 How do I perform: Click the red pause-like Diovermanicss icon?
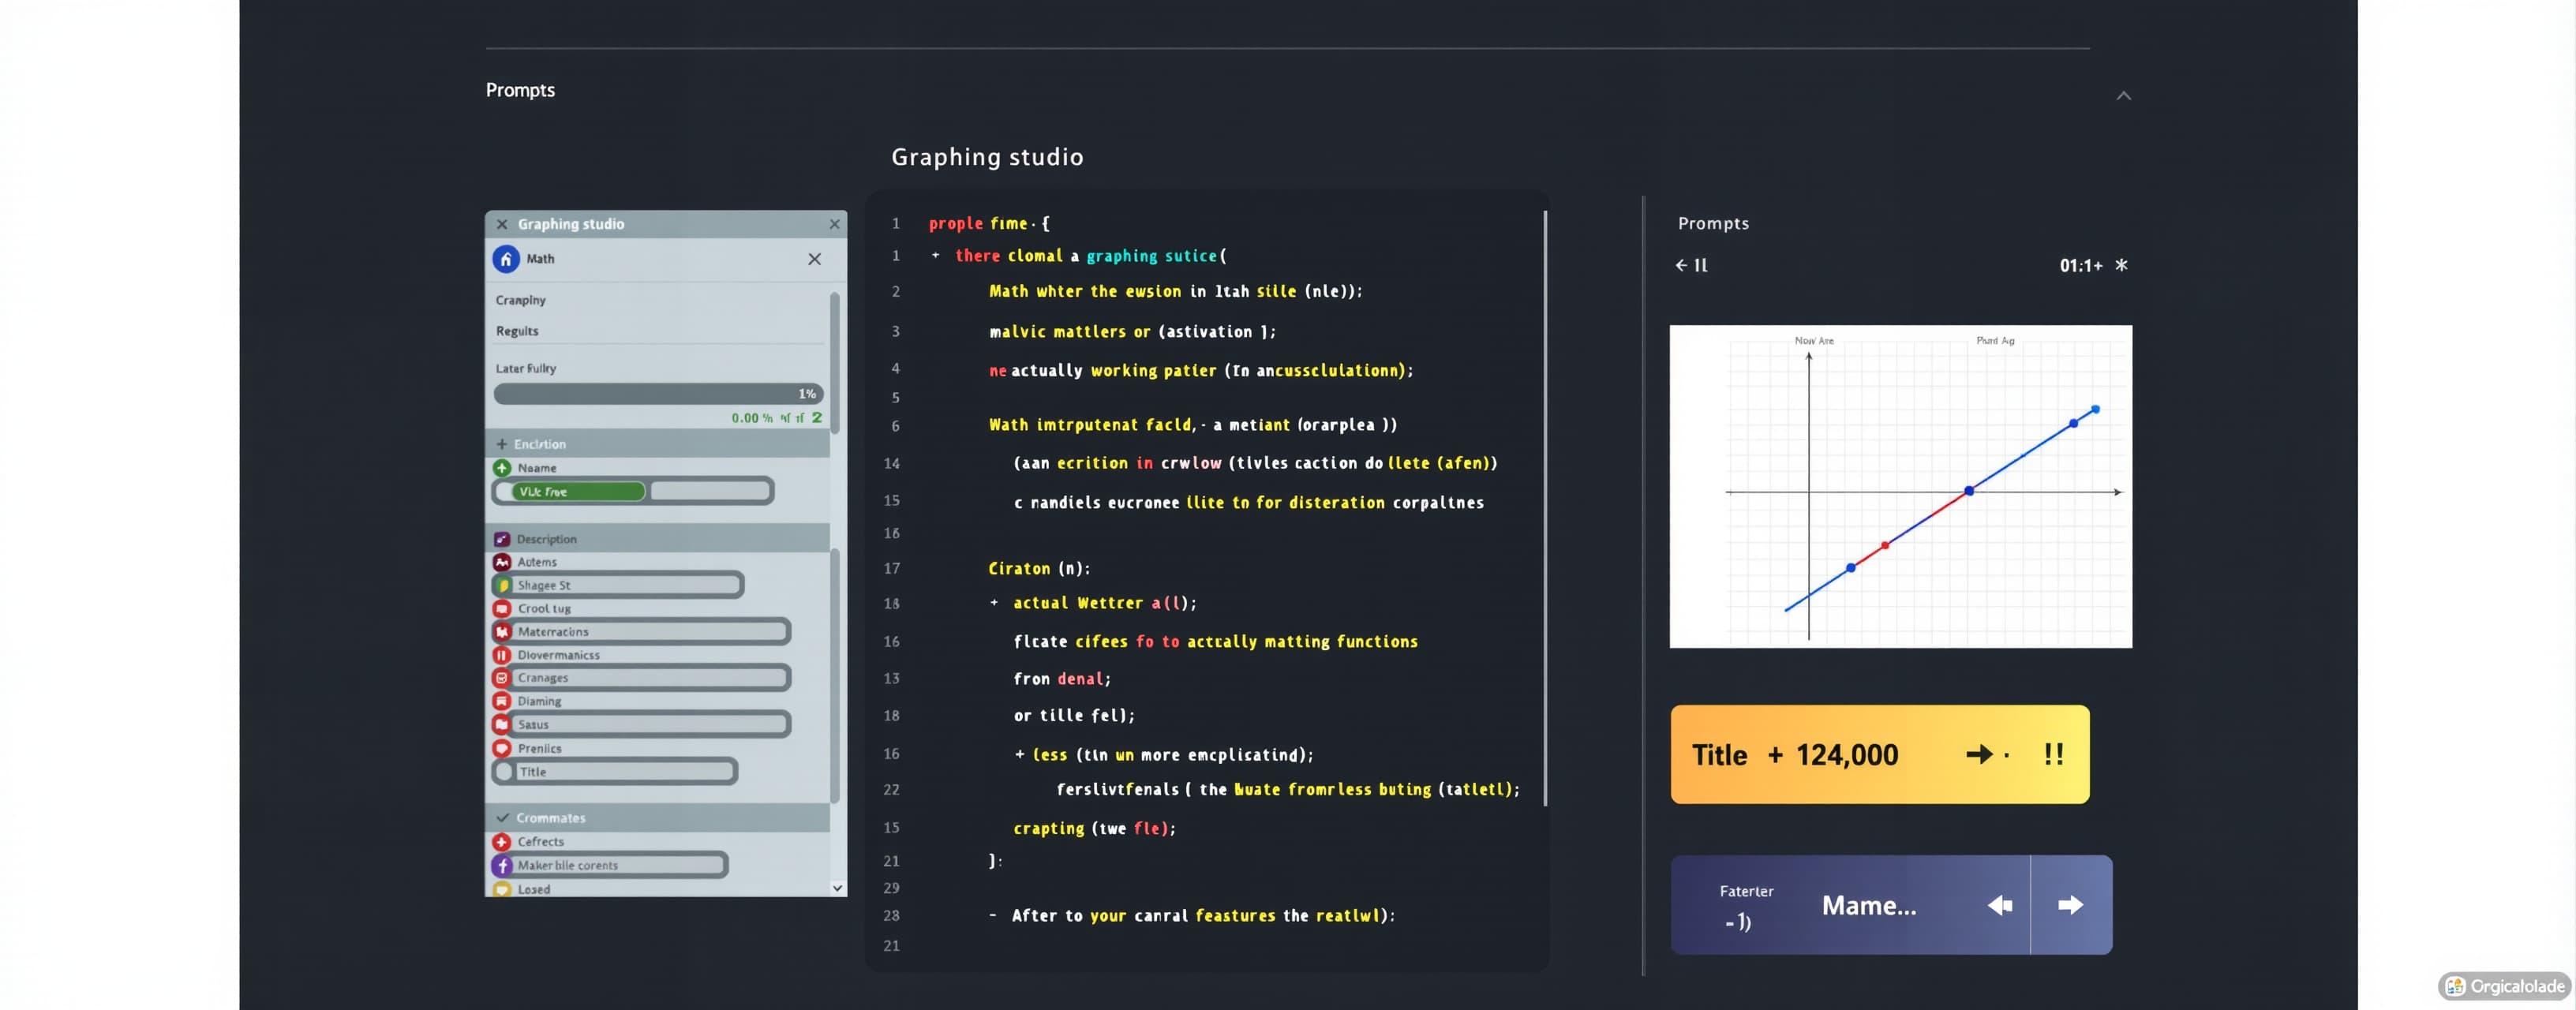[502, 655]
